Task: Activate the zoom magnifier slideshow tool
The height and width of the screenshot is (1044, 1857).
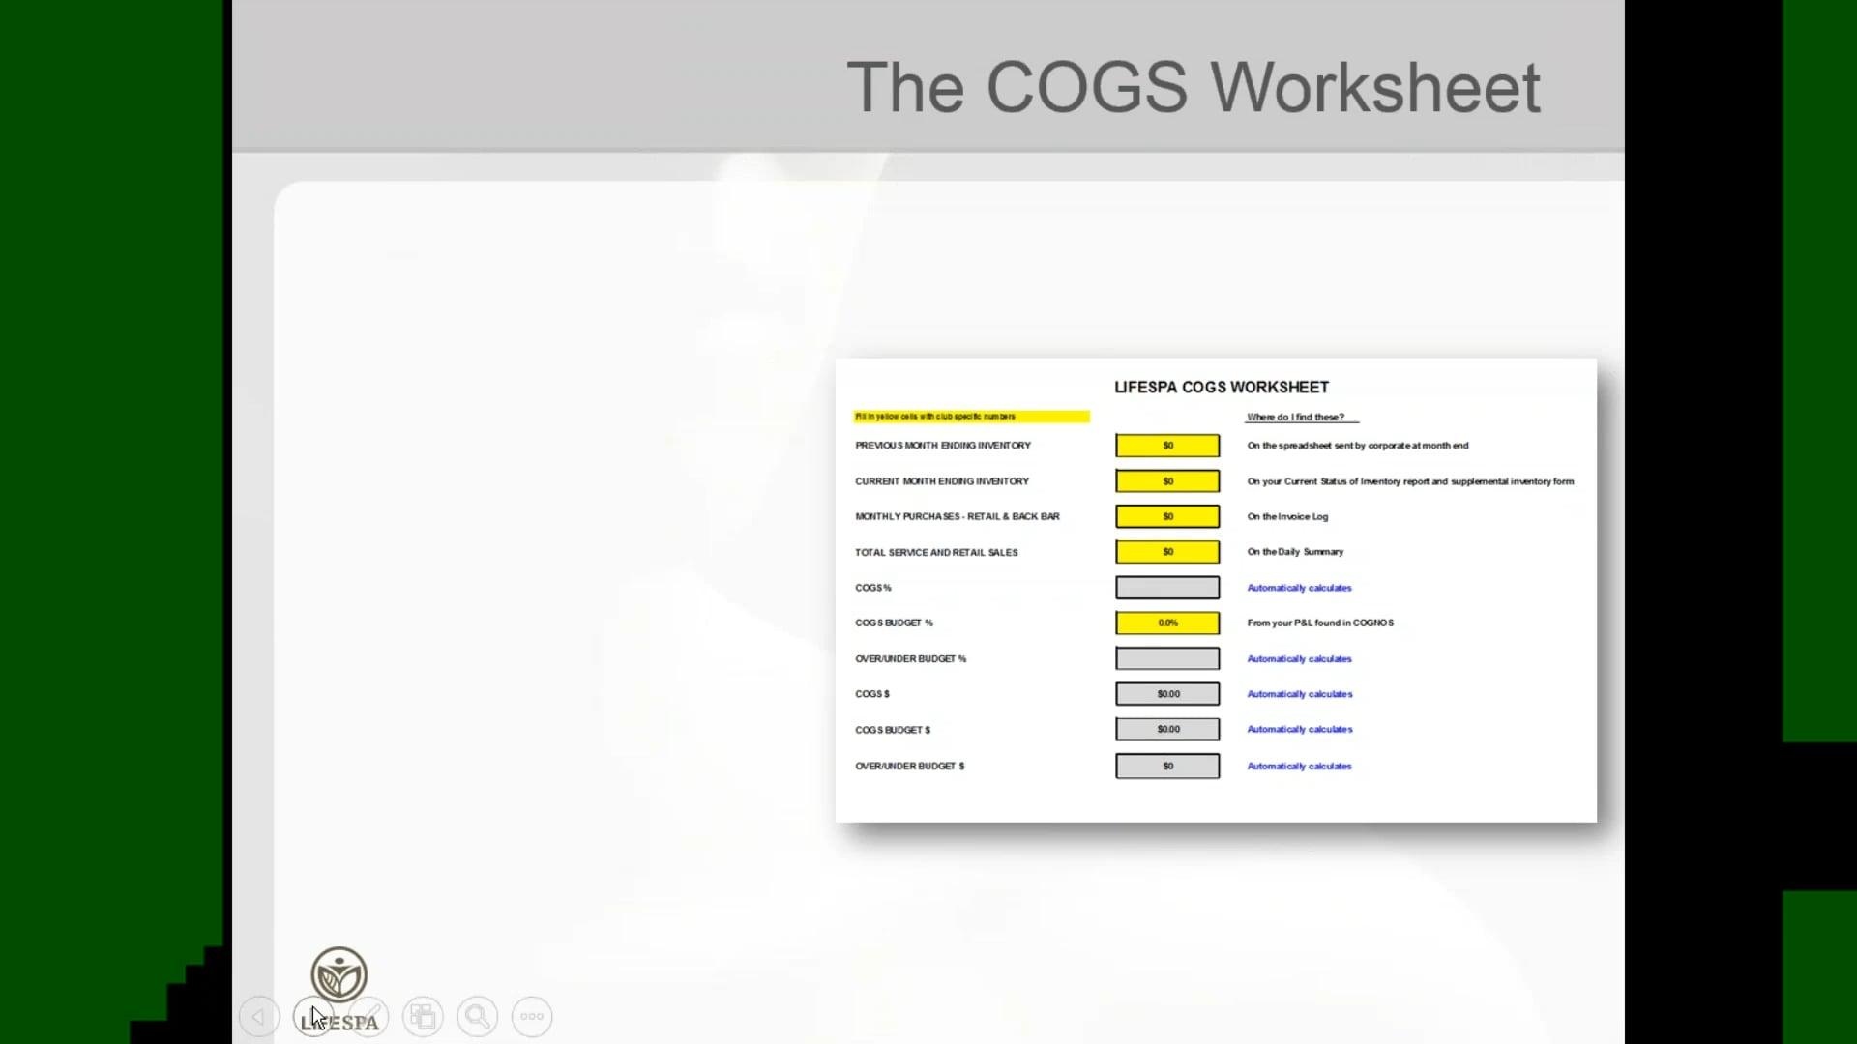Action: click(478, 1016)
